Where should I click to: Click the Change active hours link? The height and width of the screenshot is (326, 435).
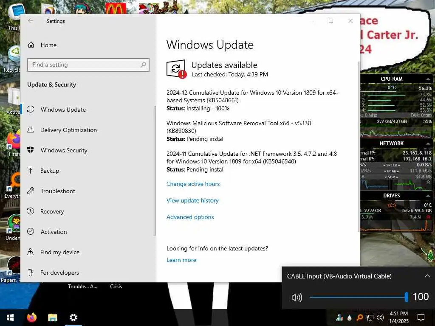(193, 184)
